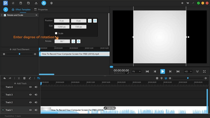Hide Track 2 with eye icon

click(30, 102)
